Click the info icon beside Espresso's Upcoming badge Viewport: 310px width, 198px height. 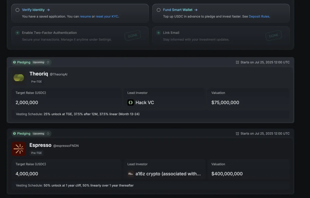[48, 133]
